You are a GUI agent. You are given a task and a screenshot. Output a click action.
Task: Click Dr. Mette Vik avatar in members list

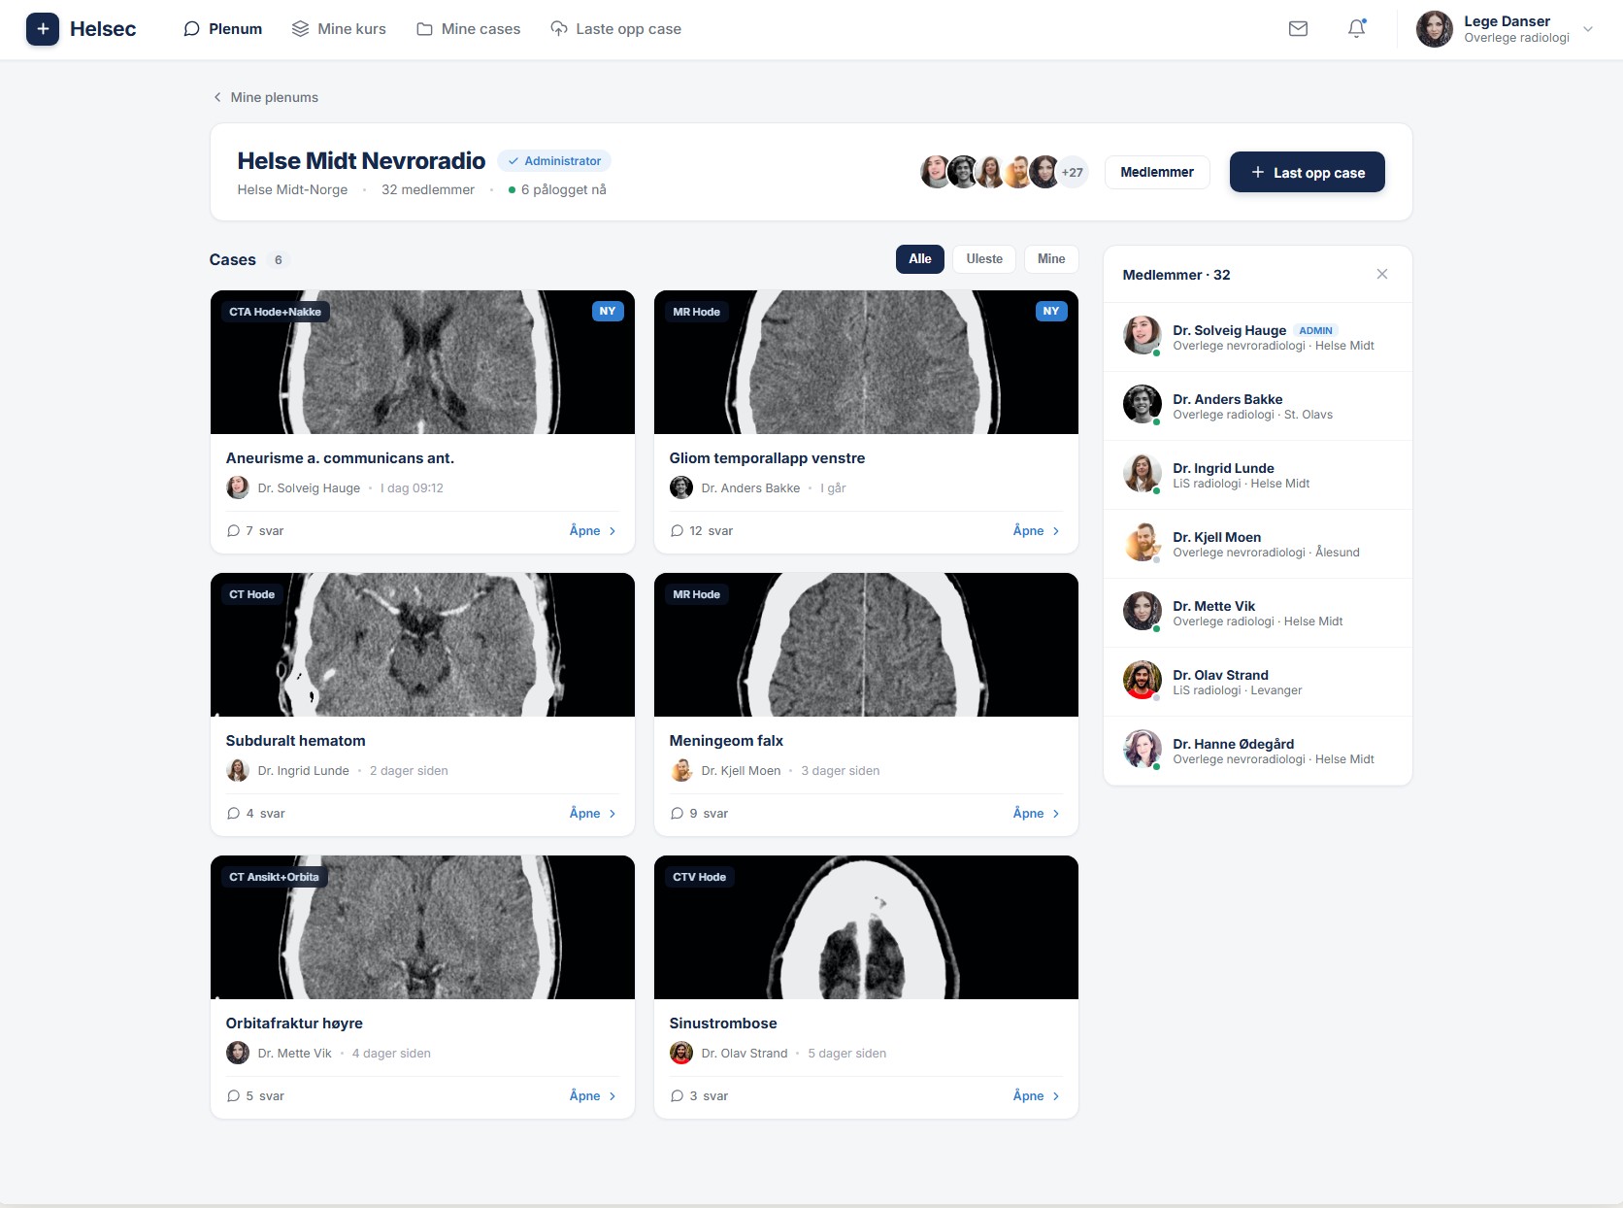[x=1143, y=611]
